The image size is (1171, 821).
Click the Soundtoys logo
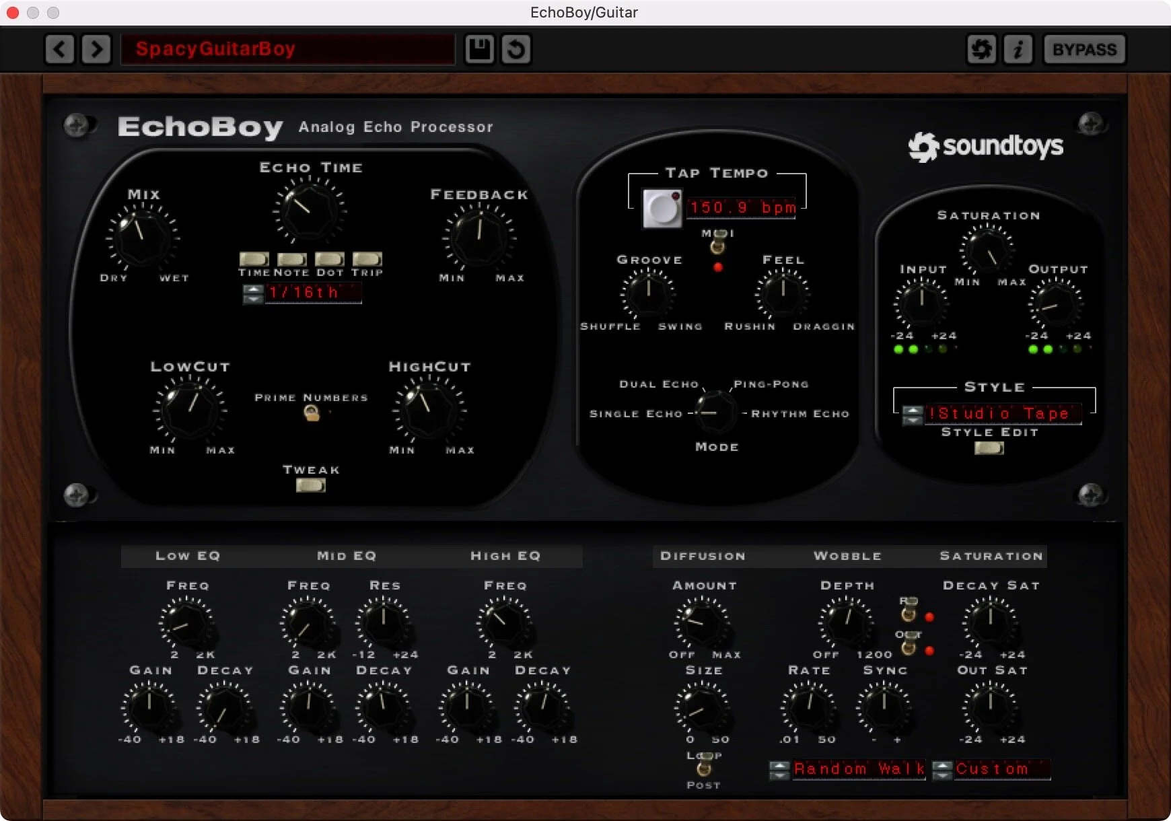pos(986,146)
